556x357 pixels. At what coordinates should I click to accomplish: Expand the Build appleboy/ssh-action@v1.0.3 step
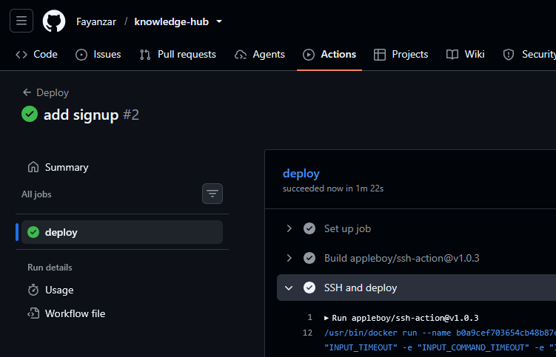point(289,258)
